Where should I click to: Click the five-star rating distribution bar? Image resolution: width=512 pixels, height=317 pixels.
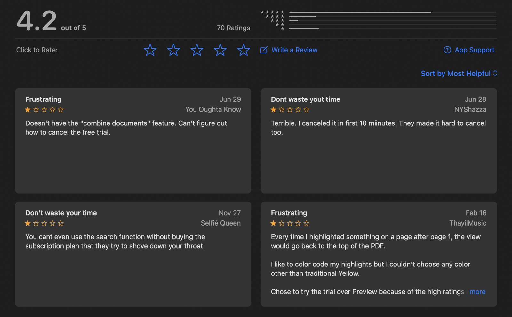[x=393, y=12]
